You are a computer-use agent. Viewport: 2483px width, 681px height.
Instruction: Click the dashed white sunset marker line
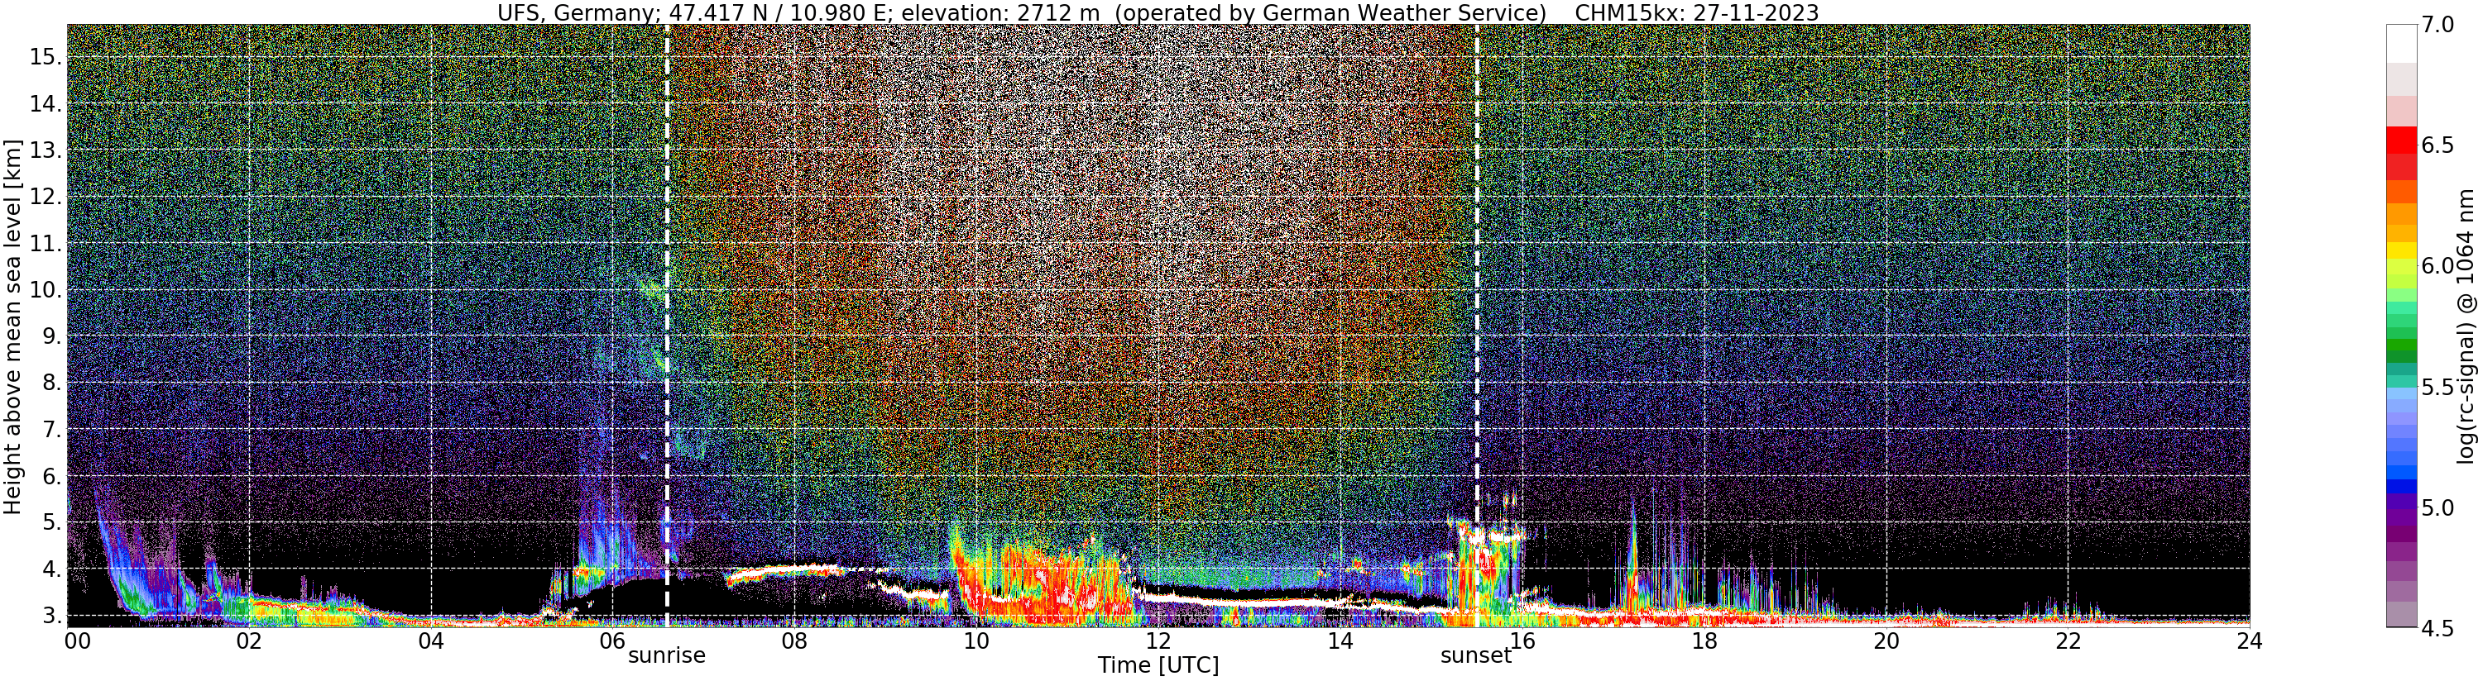1477,326
